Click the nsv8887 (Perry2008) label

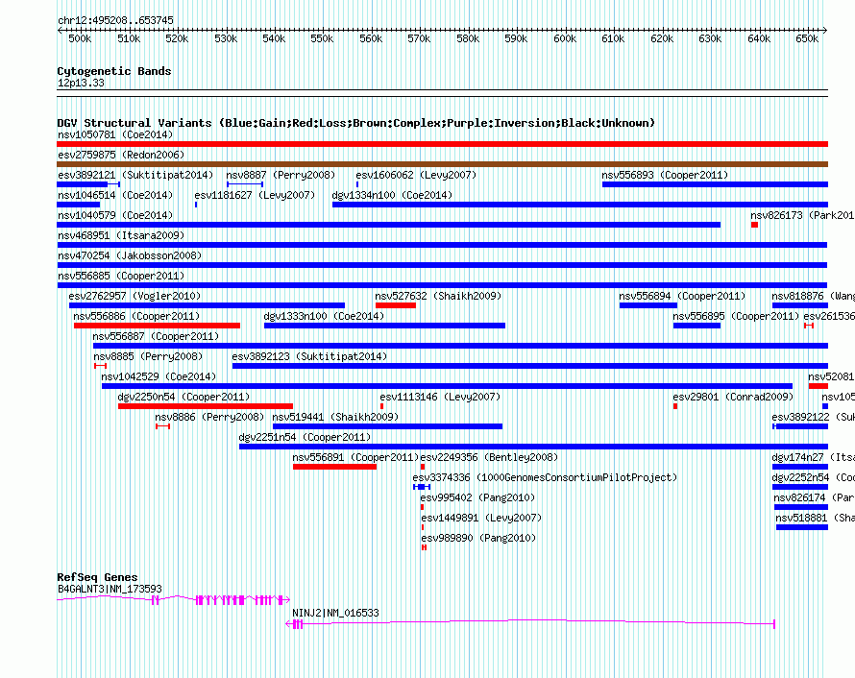click(x=281, y=175)
